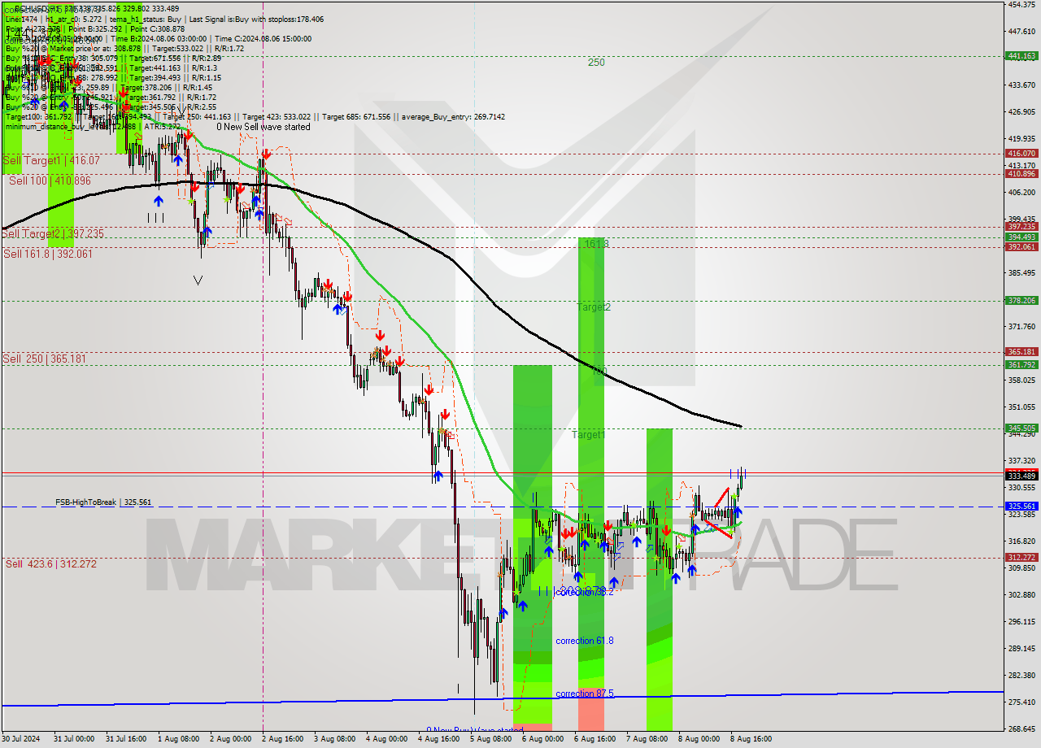Select the 289.145 price axis value
Screen dimensions: 1041x748
pos(1021,648)
